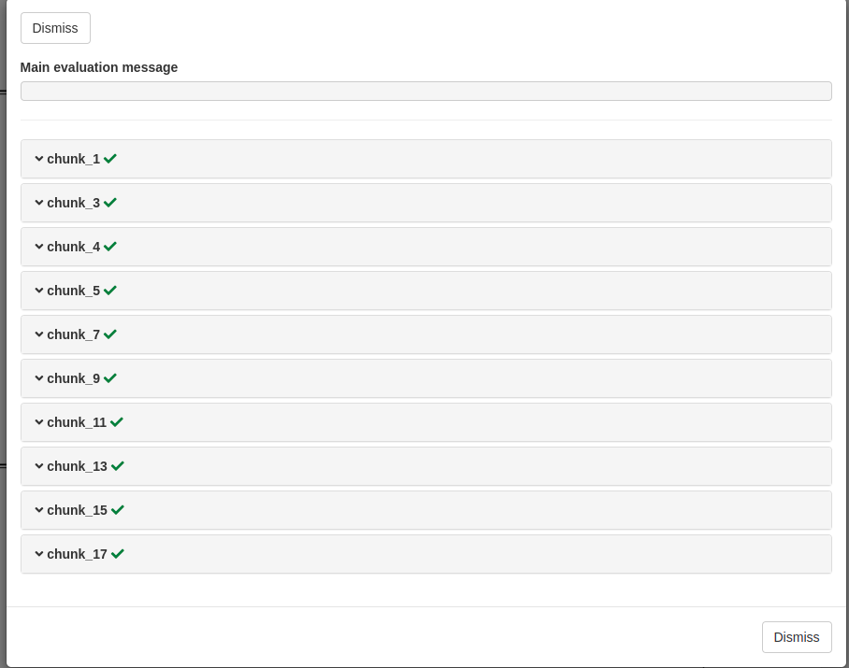Select the Main evaluation message label
Viewport: 849px width, 668px height.
98,67
